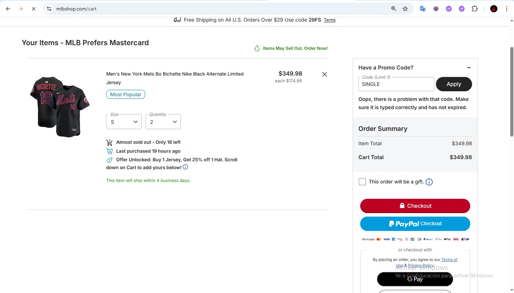The width and height of the screenshot is (514, 293).
Task: Click the Google Translate extension icon
Action: point(423,9)
